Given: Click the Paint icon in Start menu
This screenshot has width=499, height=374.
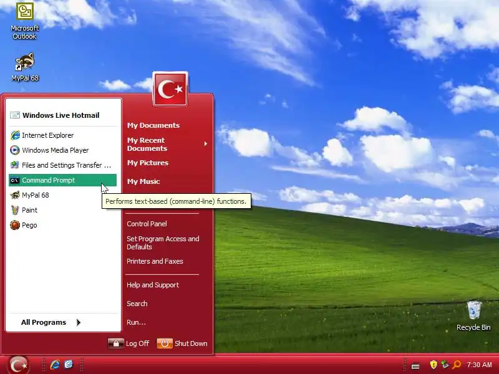Looking at the screenshot, I should coord(14,210).
